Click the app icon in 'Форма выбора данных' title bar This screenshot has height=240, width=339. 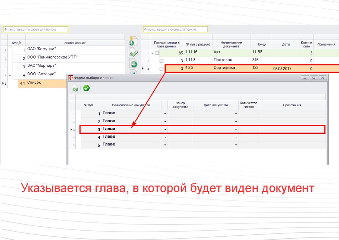pyautogui.click(x=70, y=78)
